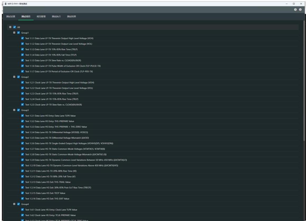The height and width of the screenshot is (221, 306).
Task: Uncheck Test 1.3.11 Rise Time (tR) checkbox
Action: (x=22, y=171)
